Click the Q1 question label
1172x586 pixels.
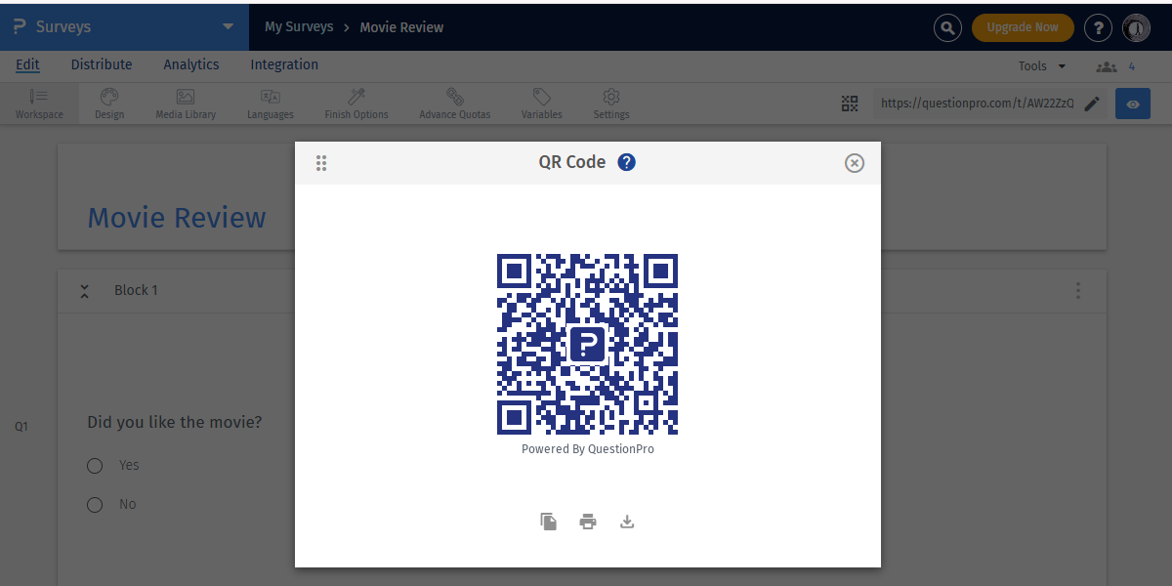click(x=21, y=427)
